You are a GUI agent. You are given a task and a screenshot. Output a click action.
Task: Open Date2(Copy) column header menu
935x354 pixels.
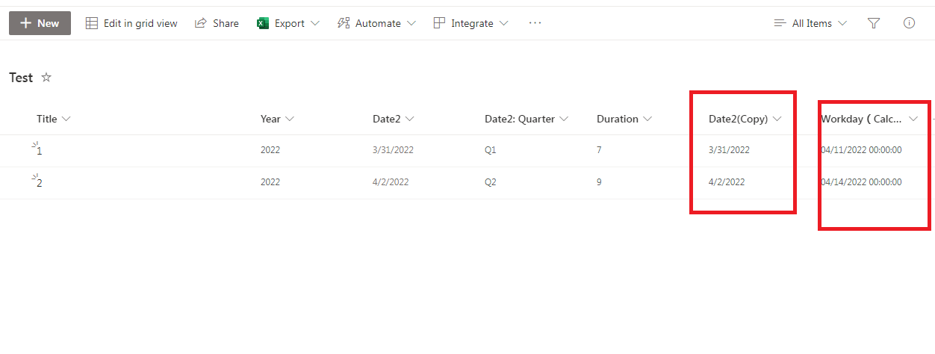coord(745,119)
